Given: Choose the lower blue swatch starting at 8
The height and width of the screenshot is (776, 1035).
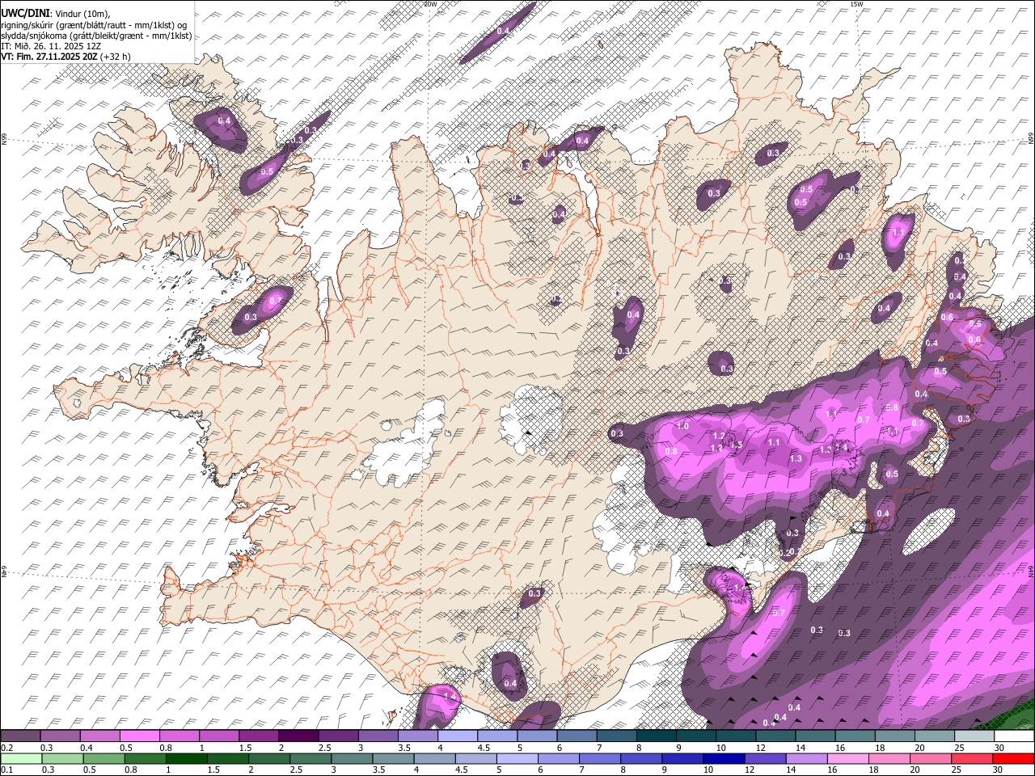Looking at the screenshot, I should pos(641,758).
